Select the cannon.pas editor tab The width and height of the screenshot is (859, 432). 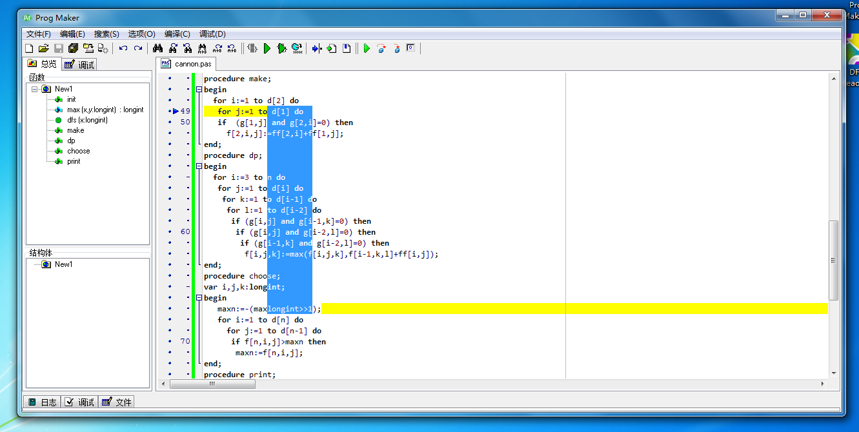coord(187,64)
